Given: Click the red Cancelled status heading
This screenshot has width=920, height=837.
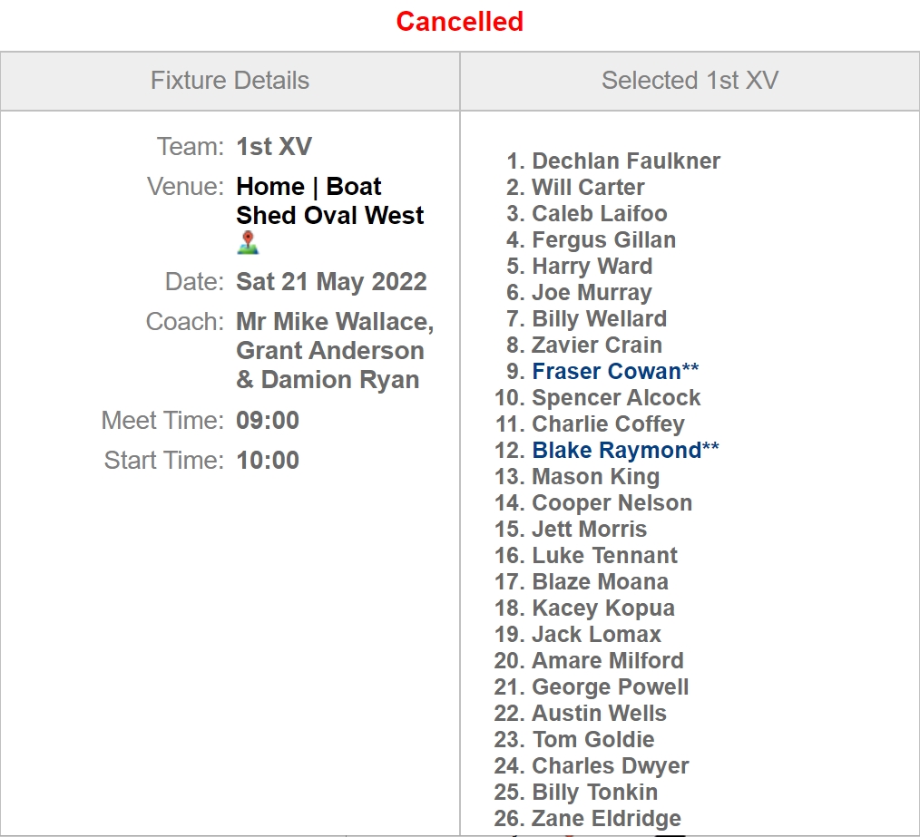Looking at the screenshot, I should click(459, 22).
